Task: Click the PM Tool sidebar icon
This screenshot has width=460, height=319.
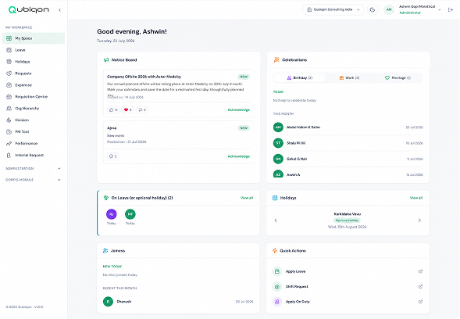Action: (9, 131)
